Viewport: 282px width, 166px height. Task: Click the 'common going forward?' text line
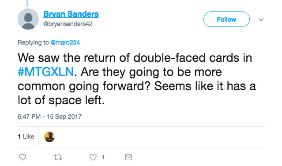[84, 86]
